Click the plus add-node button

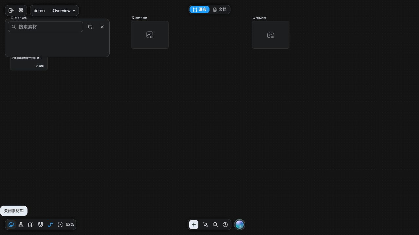pos(194,225)
